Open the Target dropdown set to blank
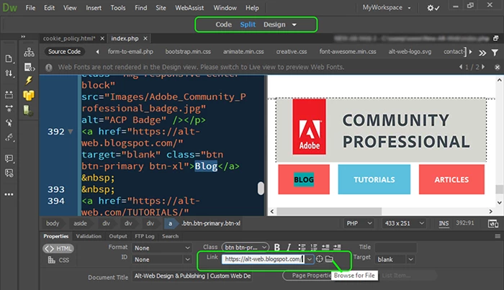This screenshot has height=290, width=504. coord(395,259)
